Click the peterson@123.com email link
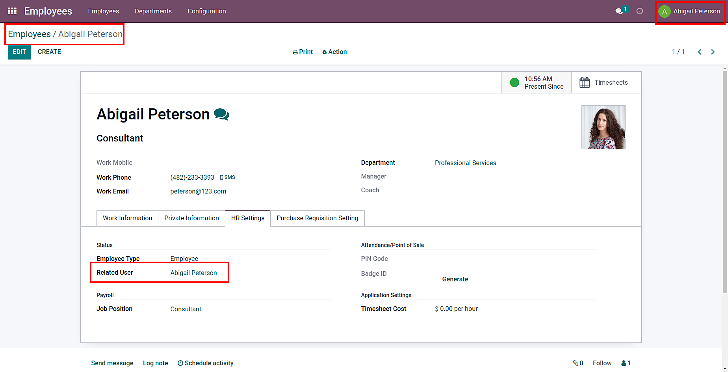 point(198,192)
